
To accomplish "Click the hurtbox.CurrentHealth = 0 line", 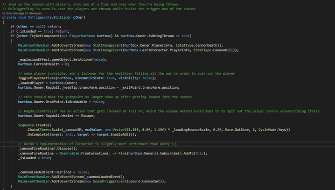I will pos(43,64).
